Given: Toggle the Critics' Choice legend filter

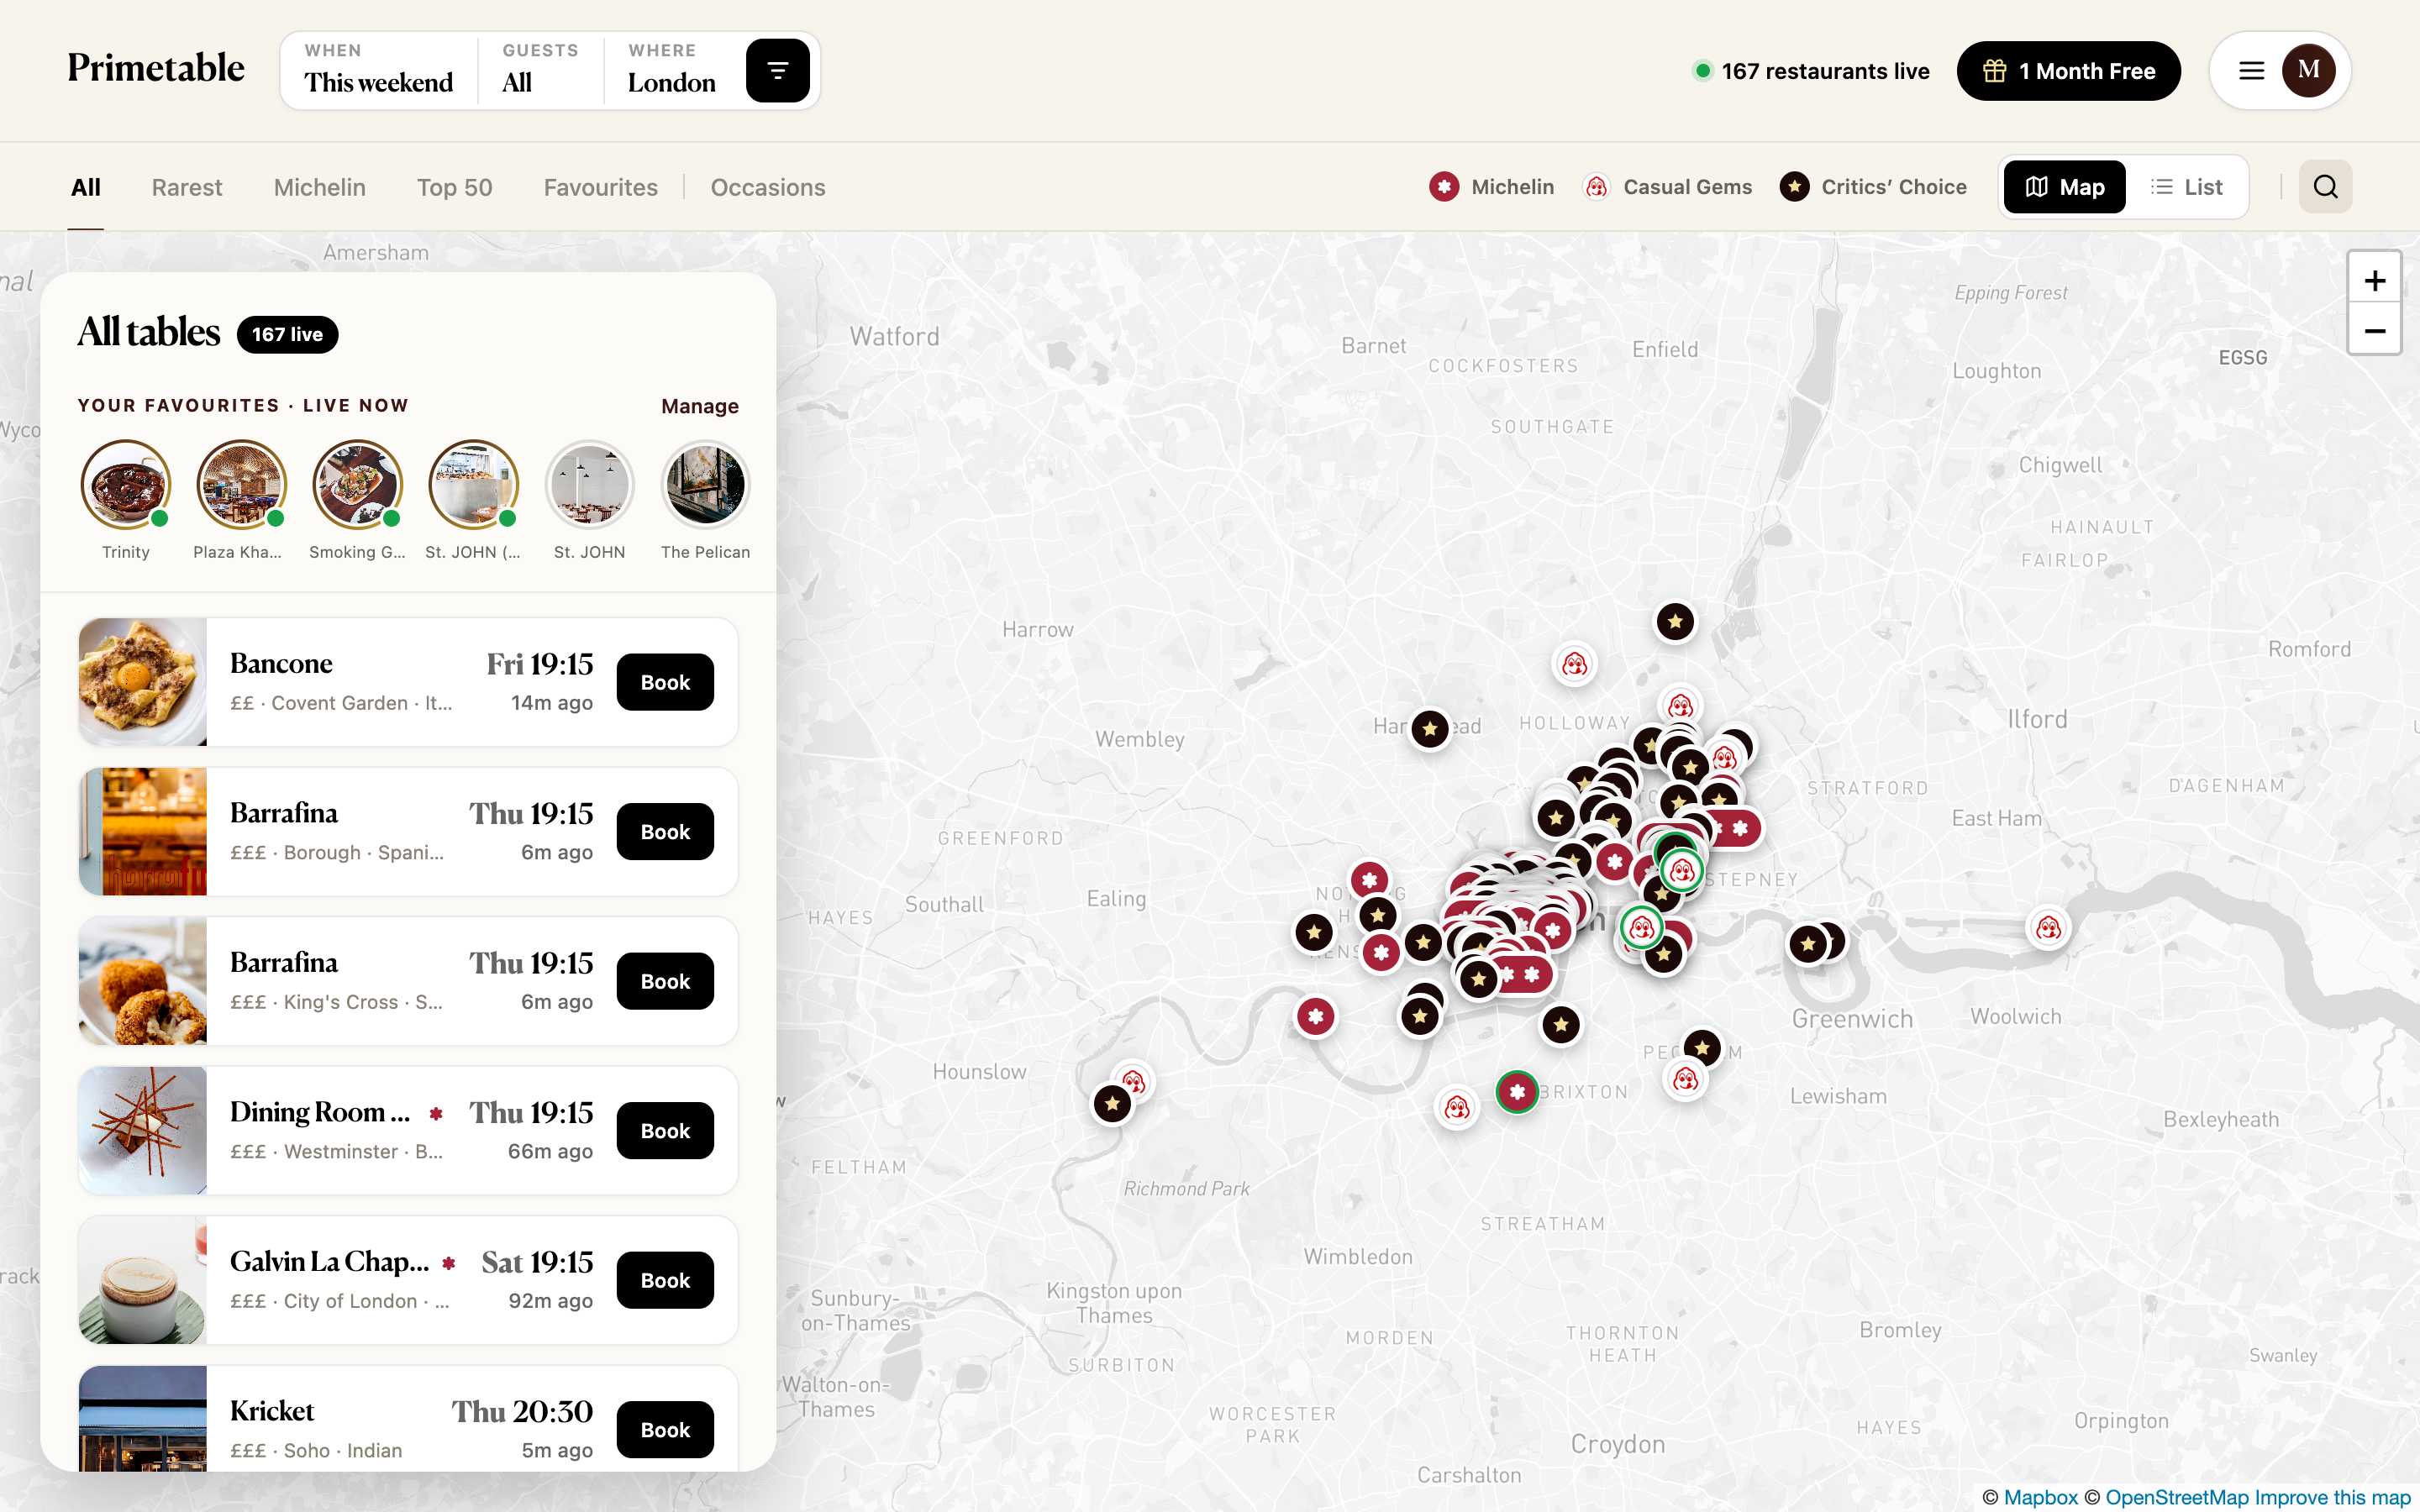Looking at the screenshot, I should (x=1873, y=187).
